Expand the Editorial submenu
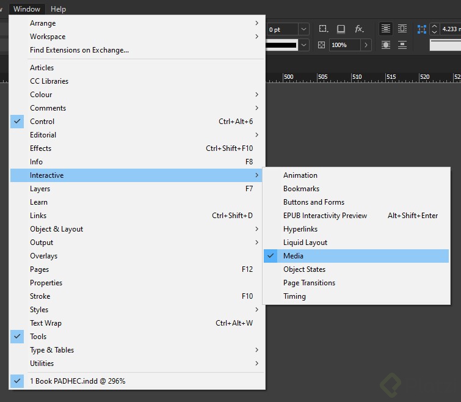461x402 pixels. (x=137, y=134)
